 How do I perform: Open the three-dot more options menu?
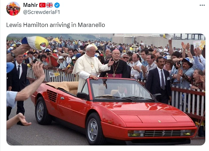coord(202,5)
